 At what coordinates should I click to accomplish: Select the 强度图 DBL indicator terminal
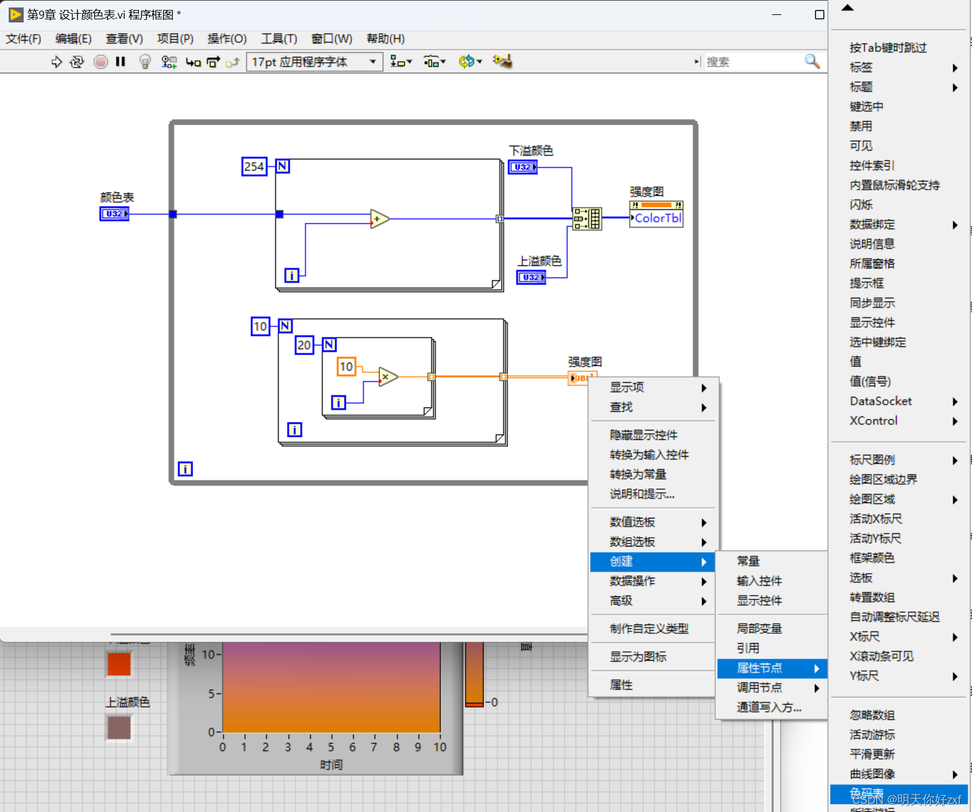pyautogui.click(x=578, y=378)
